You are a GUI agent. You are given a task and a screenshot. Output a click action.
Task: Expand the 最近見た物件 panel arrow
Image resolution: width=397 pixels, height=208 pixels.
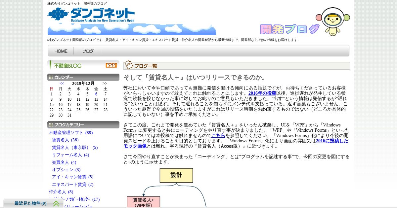56,203
